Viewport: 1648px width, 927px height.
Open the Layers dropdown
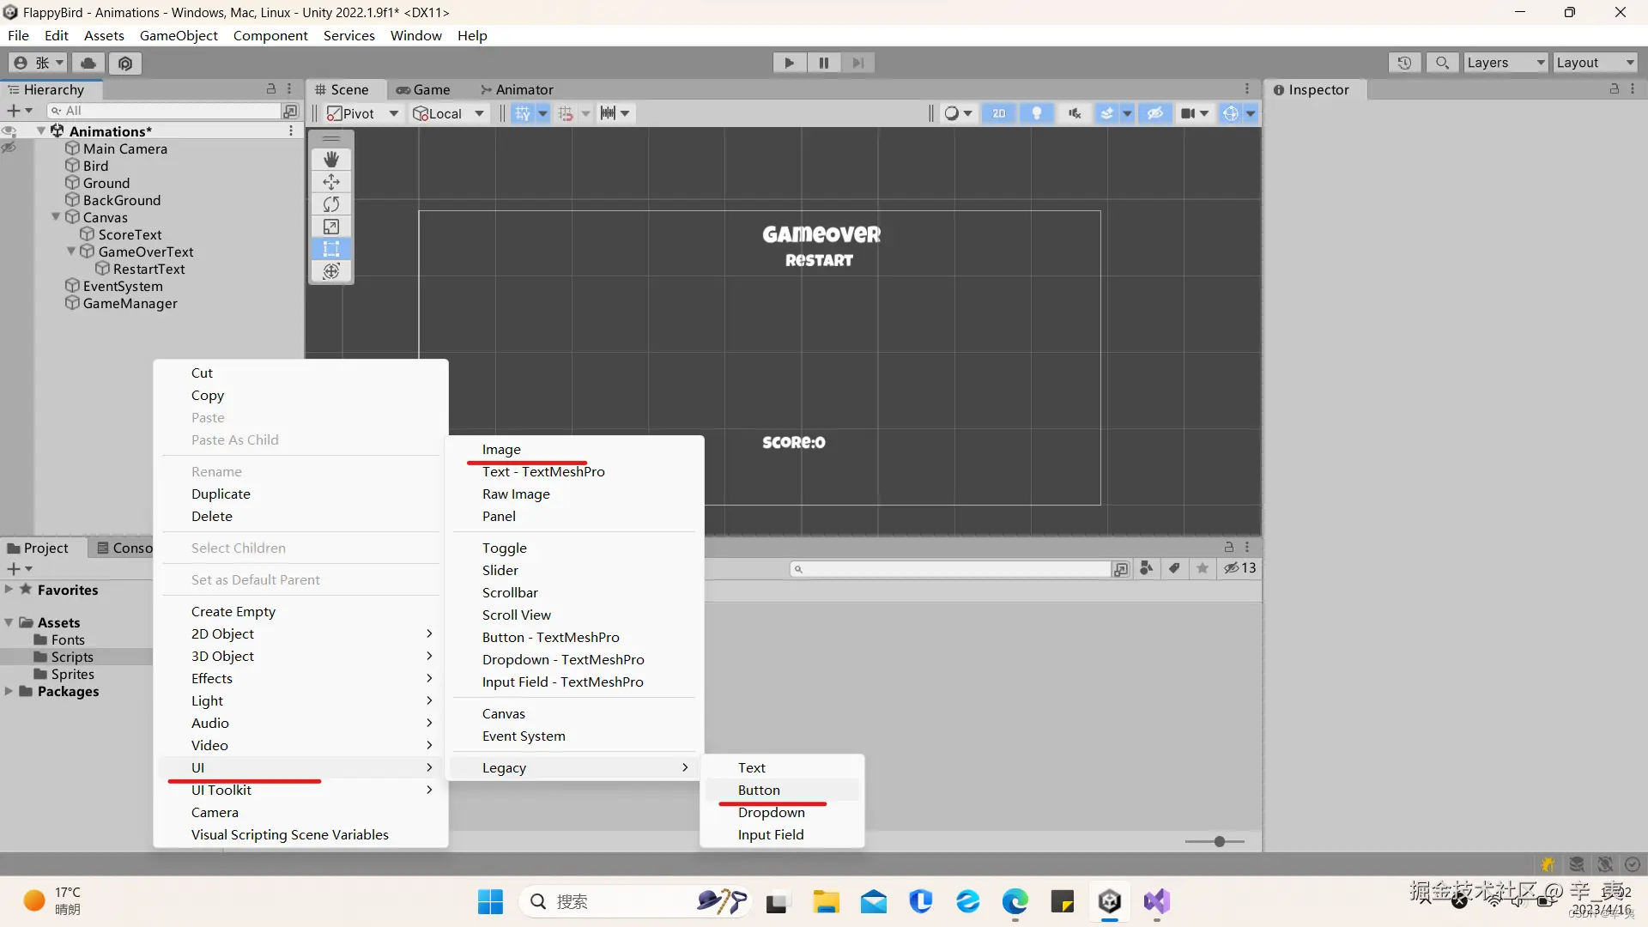click(1506, 63)
